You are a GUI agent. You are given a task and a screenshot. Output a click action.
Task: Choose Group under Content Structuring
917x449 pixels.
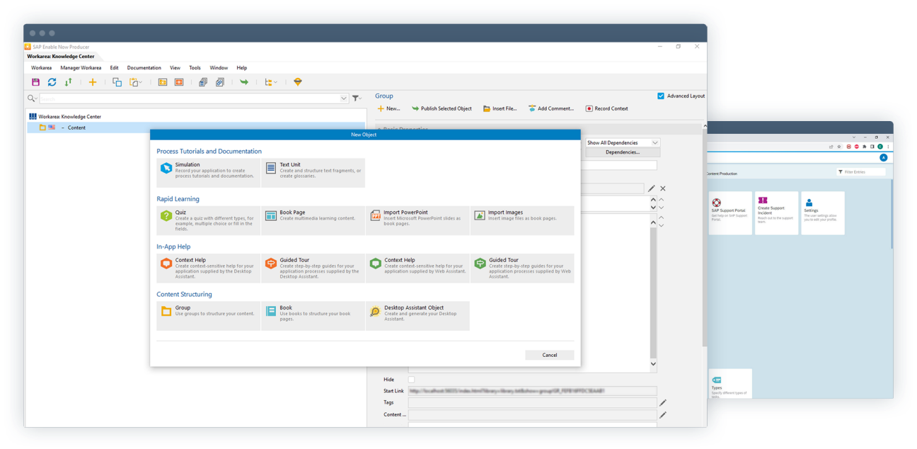pyautogui.click(x=209, y=316)
